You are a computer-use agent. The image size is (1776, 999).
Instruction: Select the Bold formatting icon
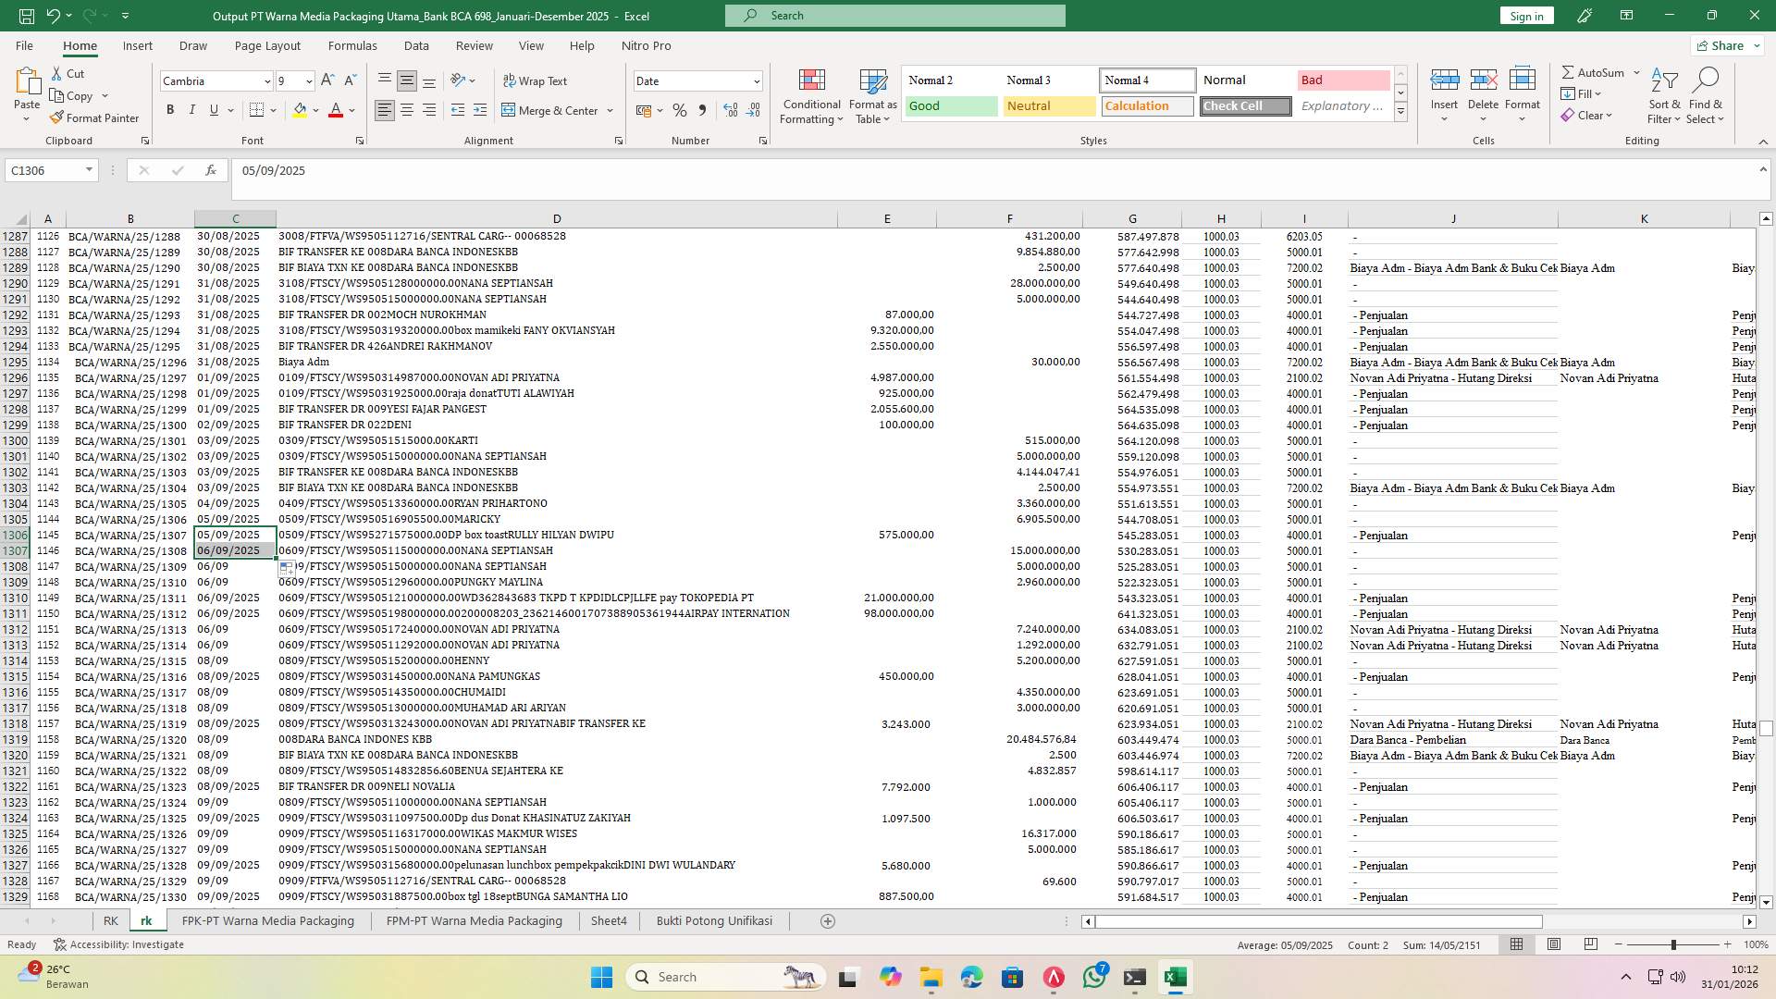(170, 109)
